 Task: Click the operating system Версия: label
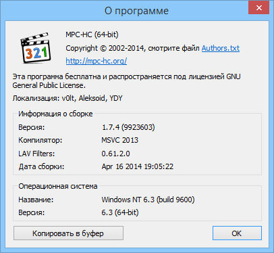click(x=32, y=212)
